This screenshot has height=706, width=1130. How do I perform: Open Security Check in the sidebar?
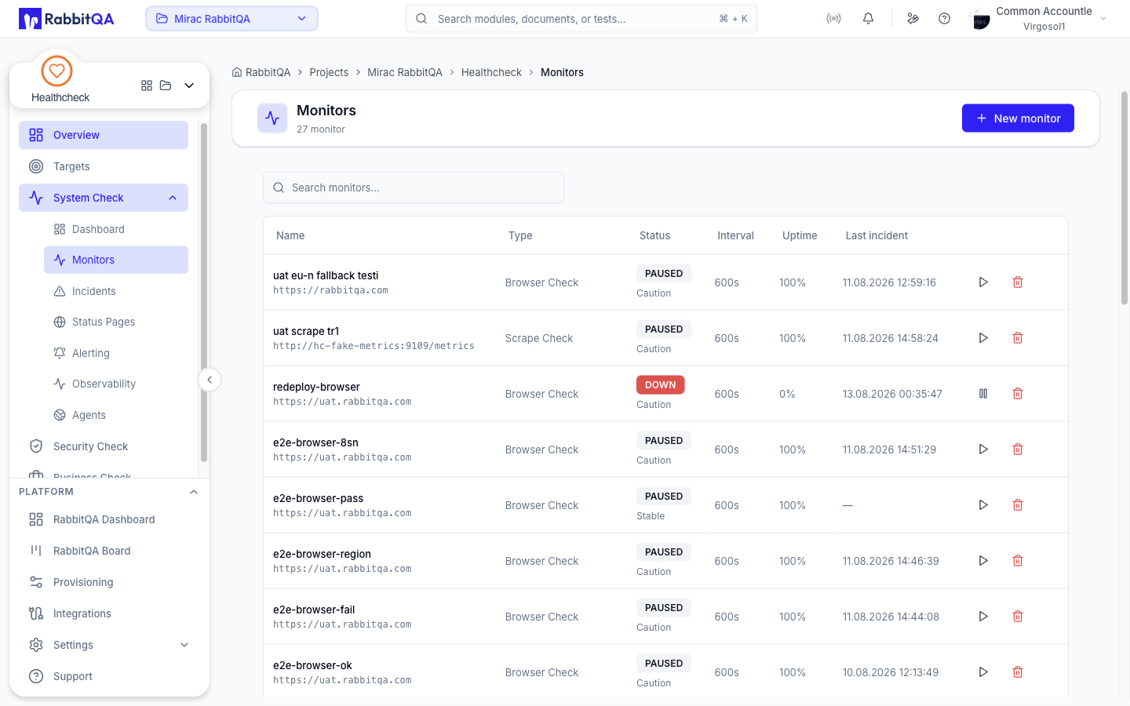coord(104,446)
